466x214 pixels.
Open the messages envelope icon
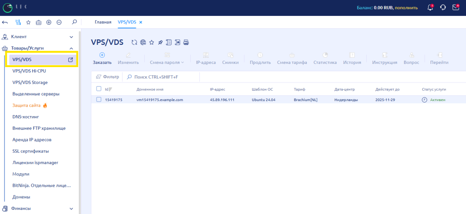point(456,8)
